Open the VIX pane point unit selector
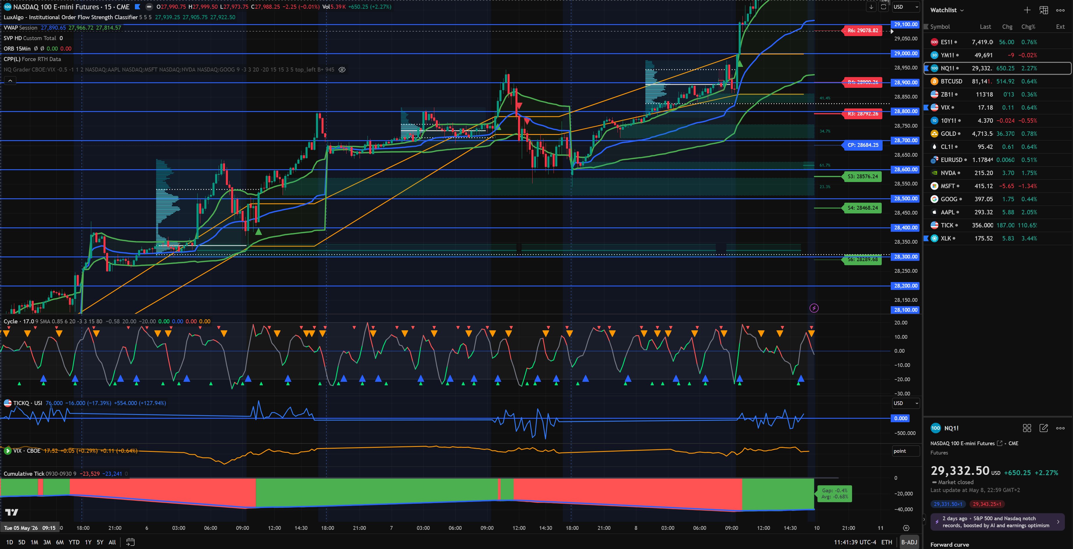Screen dimensions: 1073x549 [x=906, y=451]
